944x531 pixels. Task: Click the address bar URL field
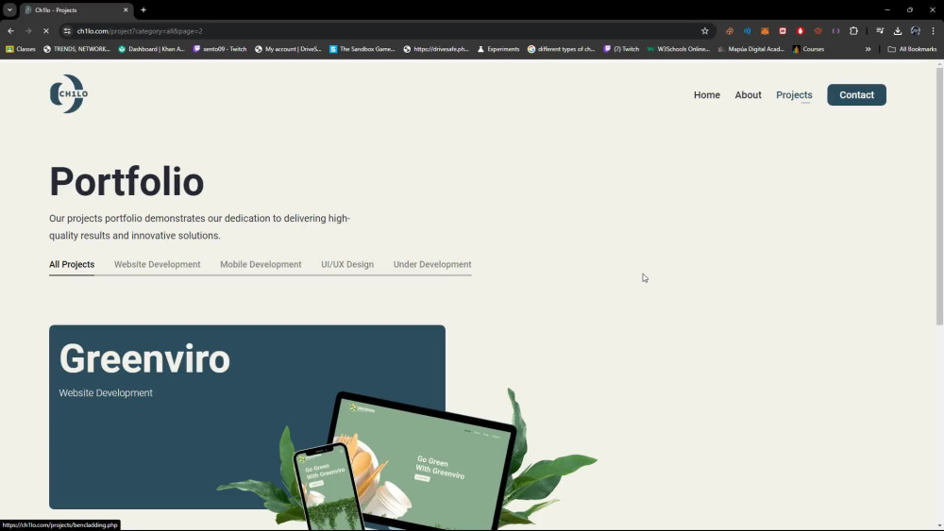385,31
